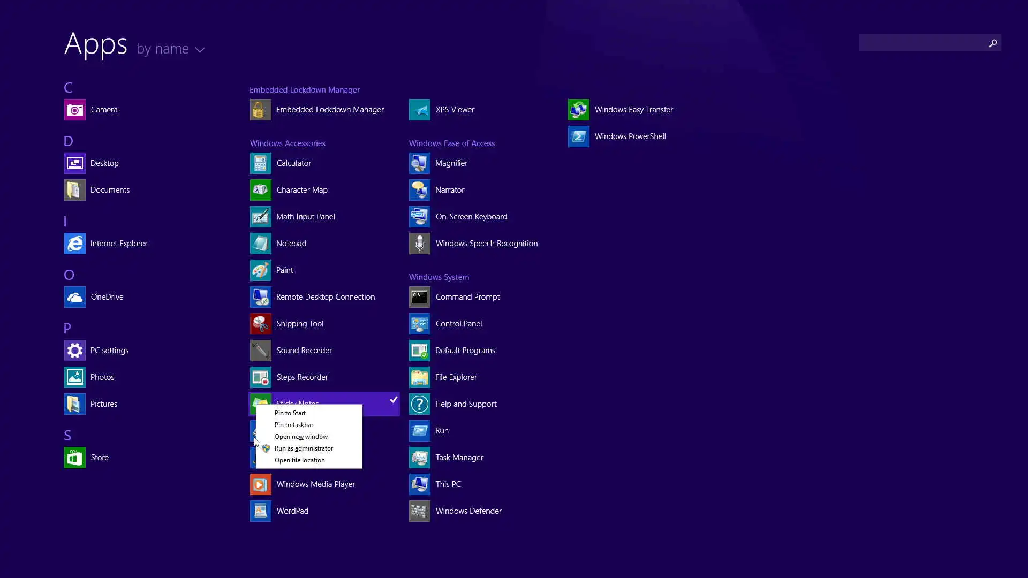The width and height of the screenshot is (1028, 578).
Task: Open Windows PowerShell icon
Action: 579,136
